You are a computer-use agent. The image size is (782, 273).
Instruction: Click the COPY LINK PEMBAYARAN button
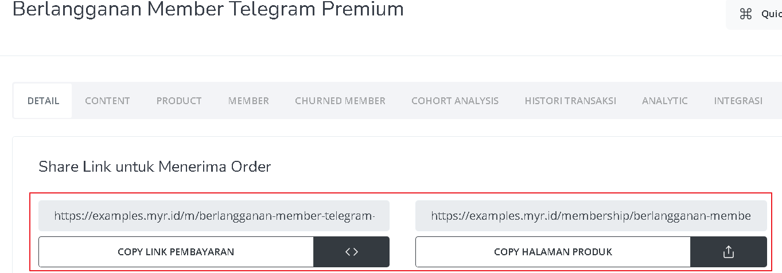[176, 252]
